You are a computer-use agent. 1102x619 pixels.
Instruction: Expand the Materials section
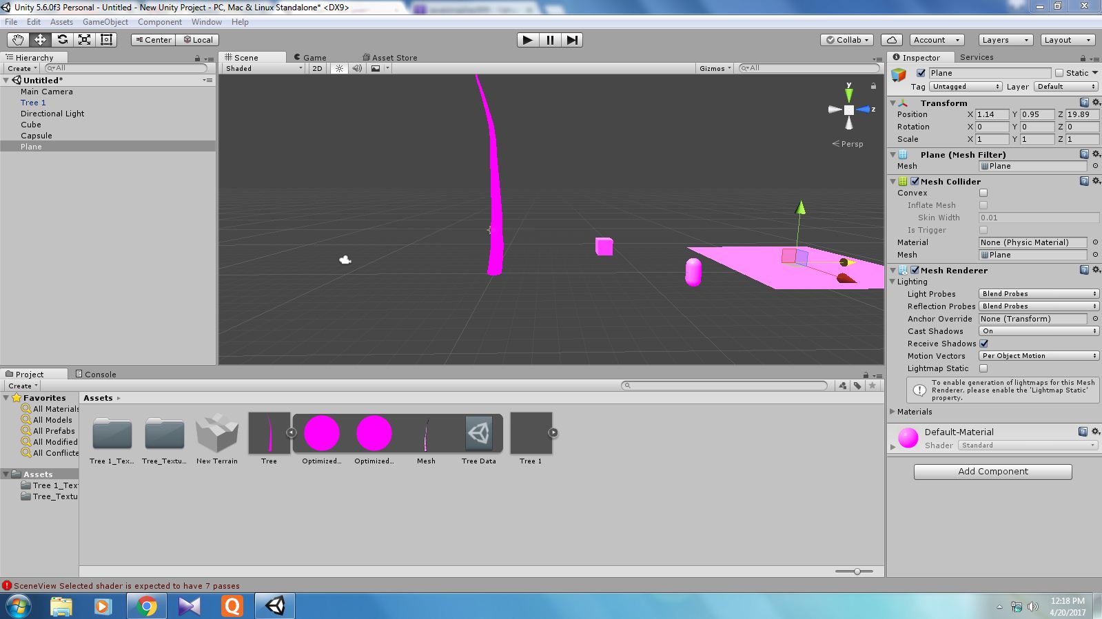click(x=892, y=412)
